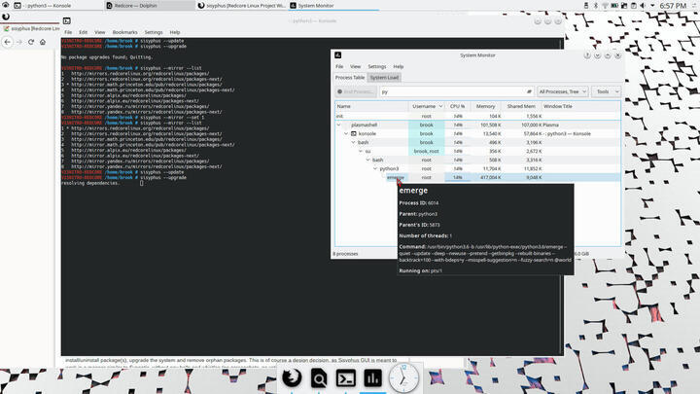Open System Monitor's Help menu
The width and height of the screenshot is (700, 394).
click(x=399, y=66)
